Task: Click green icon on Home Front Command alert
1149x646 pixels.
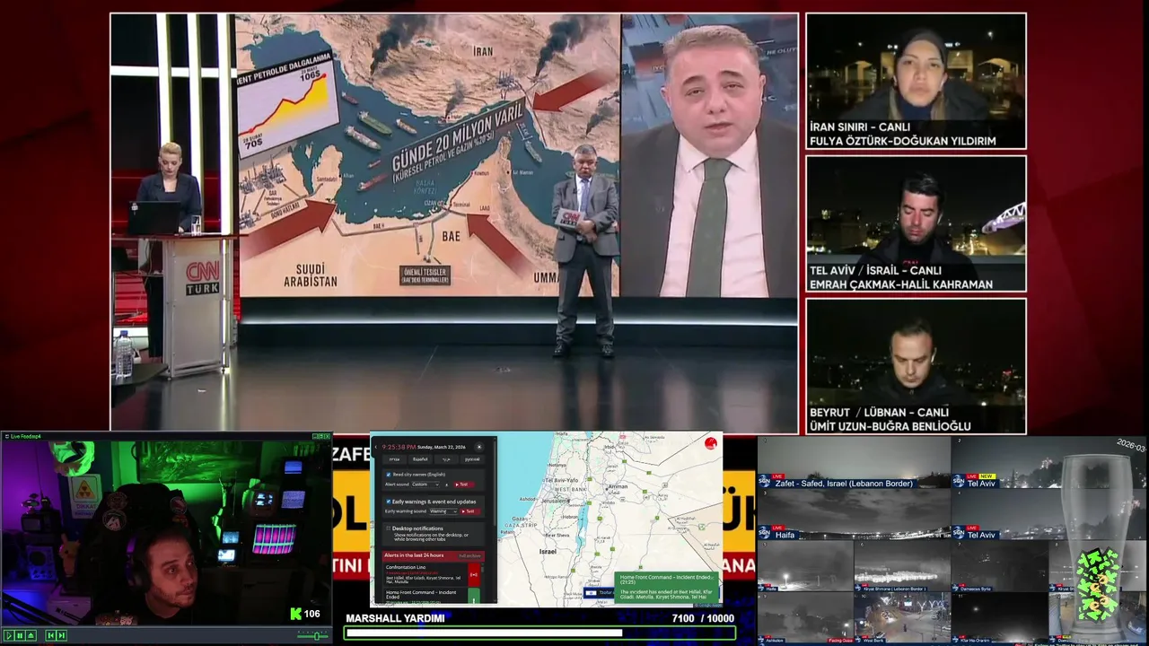Action: (474, 596)
